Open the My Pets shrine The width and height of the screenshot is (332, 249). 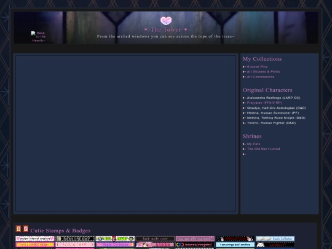point(253,144)
